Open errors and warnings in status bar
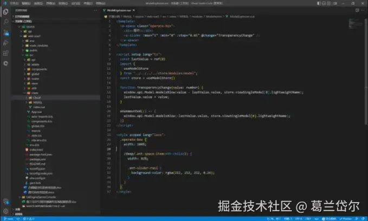Image resolution: width=368 pixels, height=221 pixels. pos(29,219)
